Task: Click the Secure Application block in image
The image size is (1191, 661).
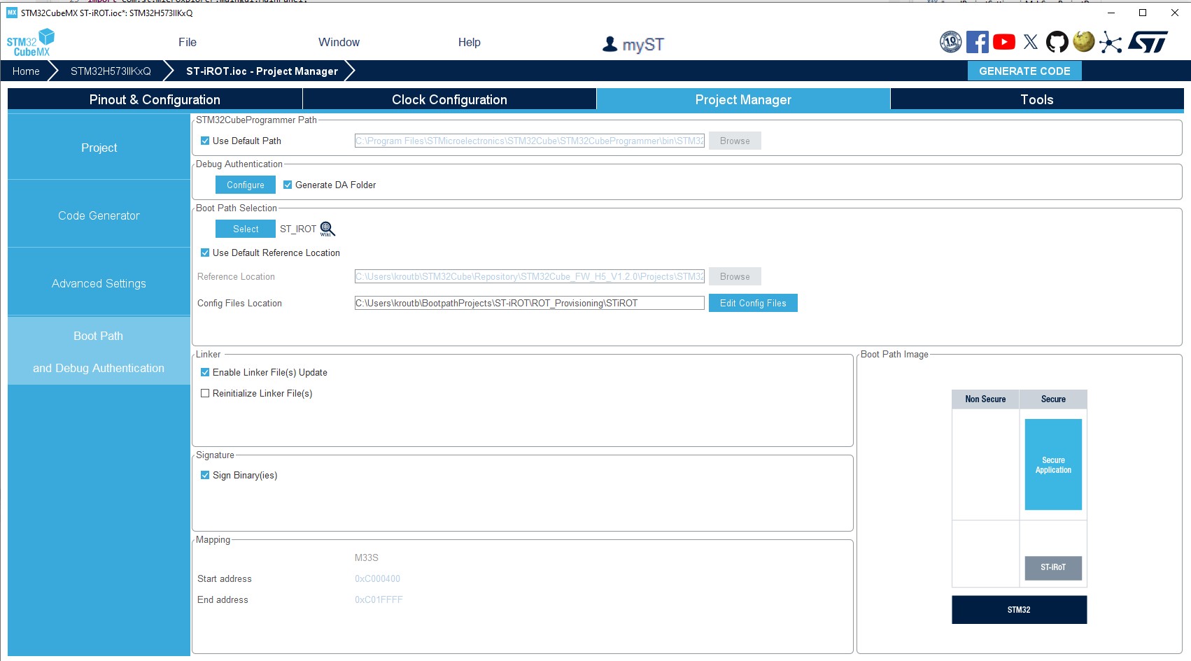Action: coord(1053,464)
